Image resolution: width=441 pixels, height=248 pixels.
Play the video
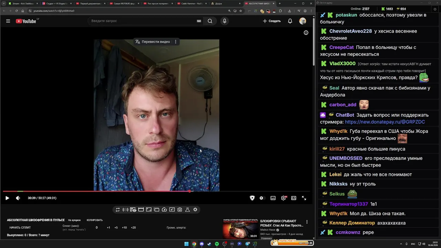pyautogui.click(x=7, y=198)
